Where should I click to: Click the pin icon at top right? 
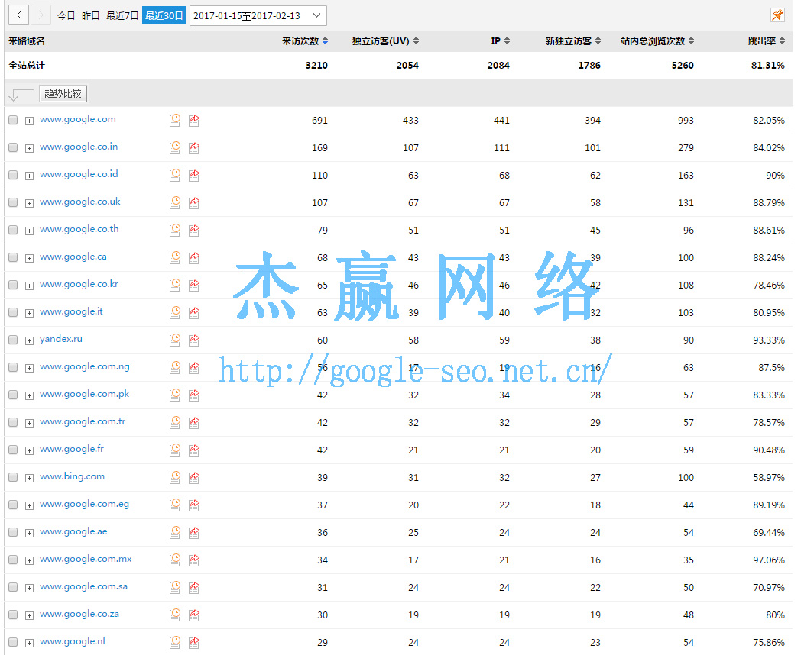[777, 15]
